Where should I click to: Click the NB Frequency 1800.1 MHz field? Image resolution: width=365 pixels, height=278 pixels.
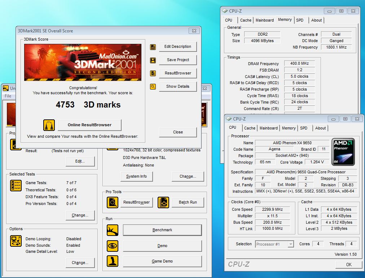coord(336,47)
